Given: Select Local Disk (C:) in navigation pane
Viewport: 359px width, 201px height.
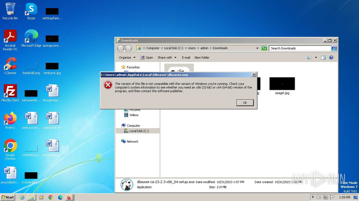Looking at the screenshot, I should pyautogui.click(x=139, y=131).
